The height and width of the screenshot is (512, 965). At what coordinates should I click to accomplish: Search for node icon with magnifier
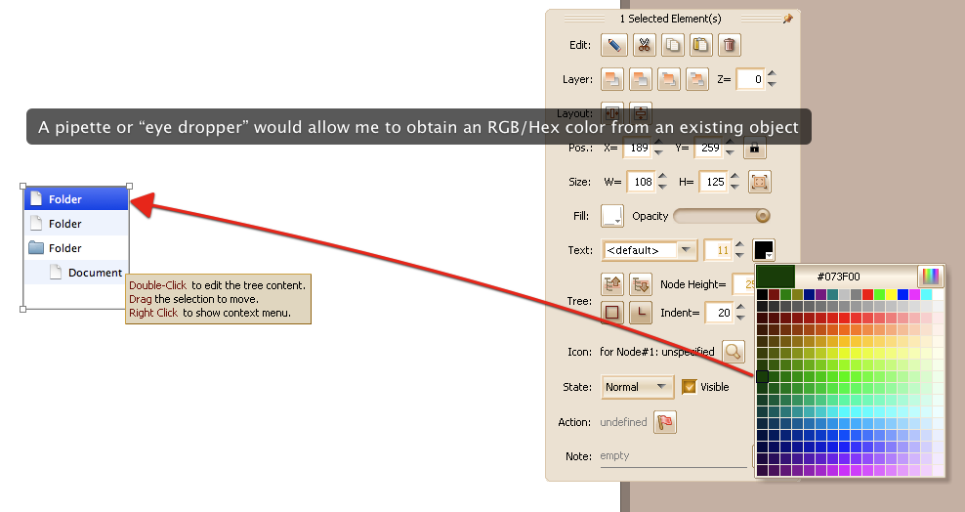coord(733,352)
